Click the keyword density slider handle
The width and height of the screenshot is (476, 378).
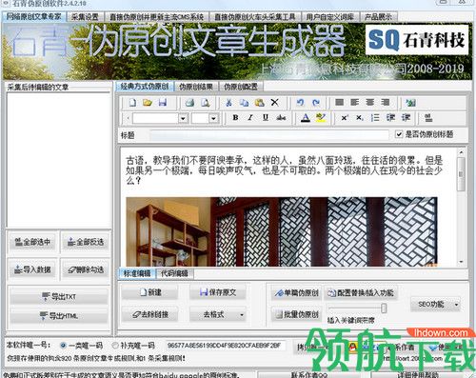coord(384,308)
